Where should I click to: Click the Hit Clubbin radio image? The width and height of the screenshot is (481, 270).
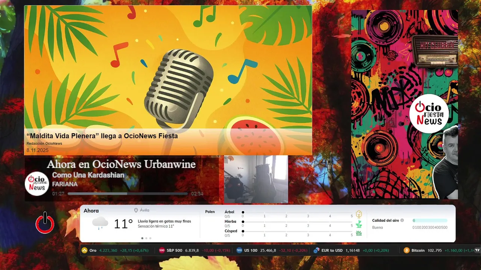[435, 52]
